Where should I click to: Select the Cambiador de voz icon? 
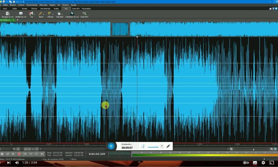(x=72, y=14)
